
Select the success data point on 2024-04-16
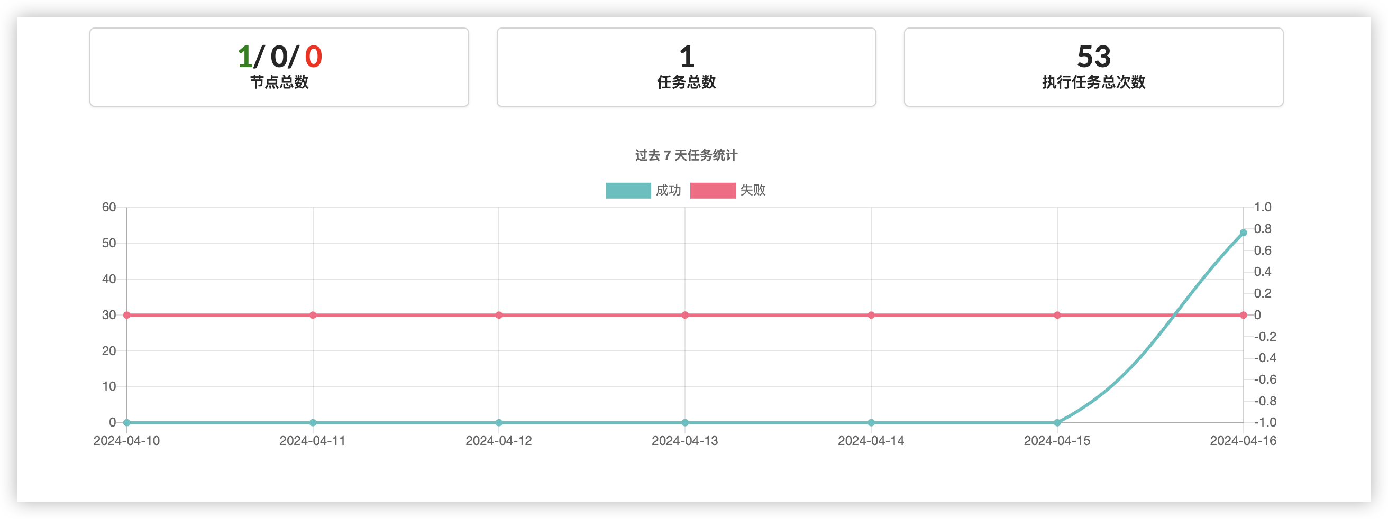tap(1243, 233)
